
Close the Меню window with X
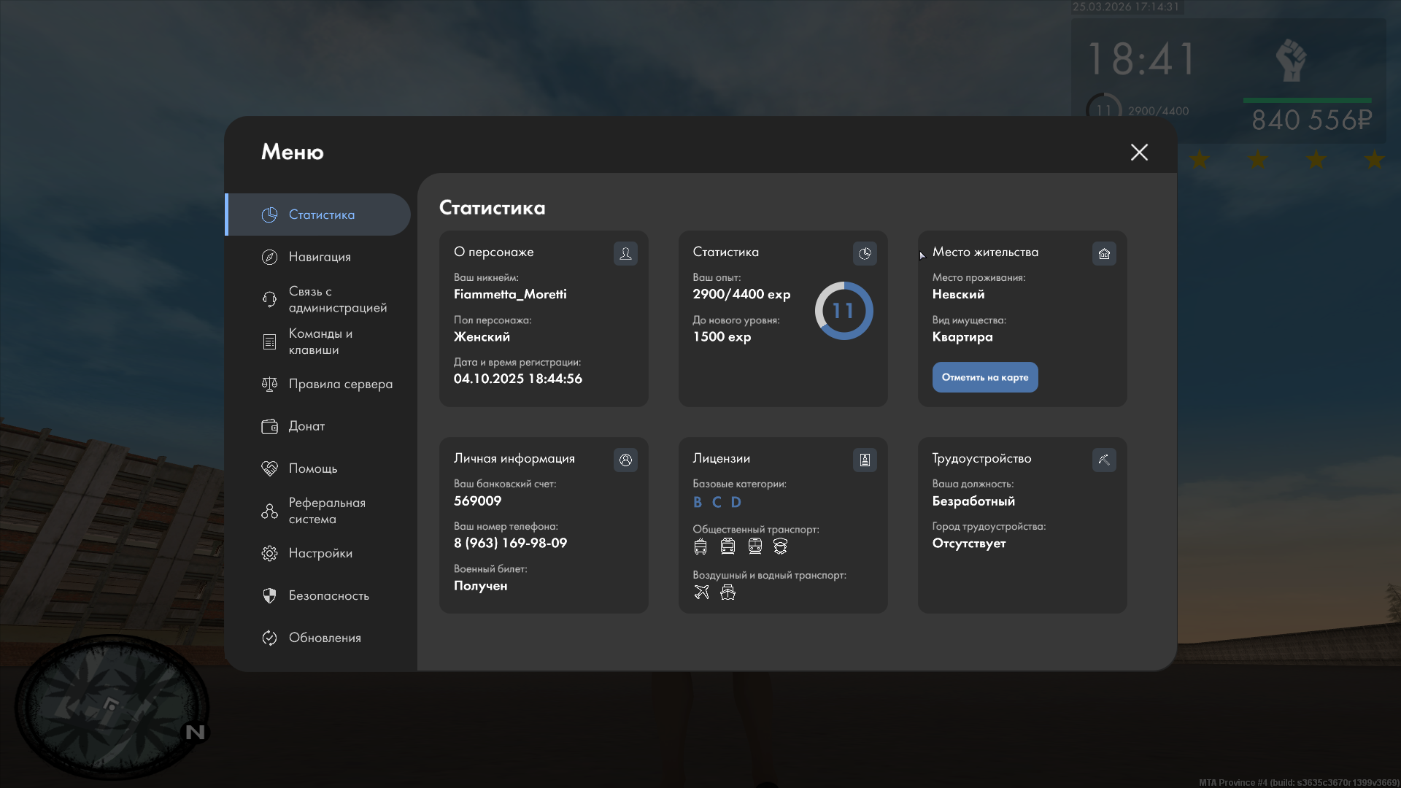(x=1139, y=152)
